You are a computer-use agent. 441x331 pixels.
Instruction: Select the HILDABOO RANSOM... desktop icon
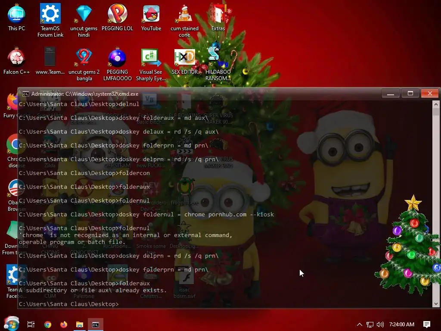(x=218, y=65)
